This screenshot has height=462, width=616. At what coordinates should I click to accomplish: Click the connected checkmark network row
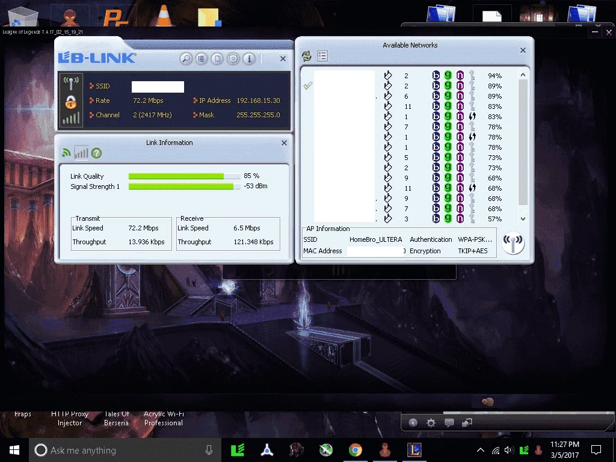410,85
